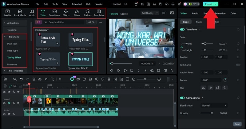Open the All filter dropdown for titles
Screen dimensions: 246x129
click(91, 22)
